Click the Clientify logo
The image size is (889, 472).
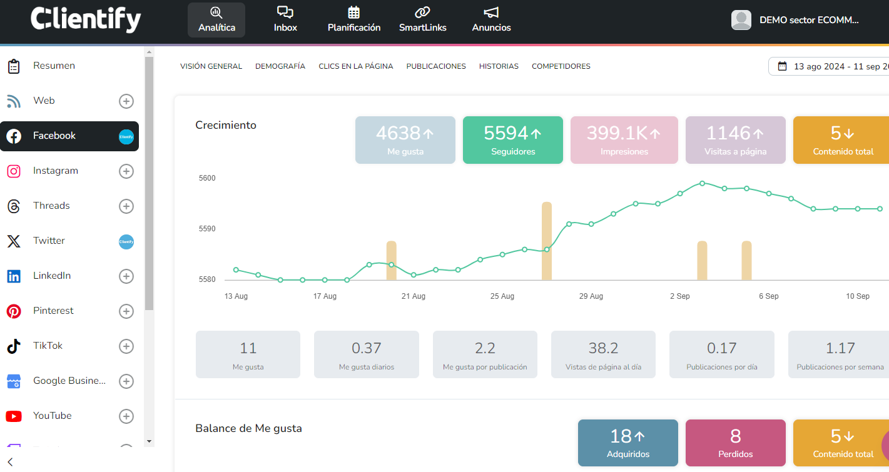86,19
